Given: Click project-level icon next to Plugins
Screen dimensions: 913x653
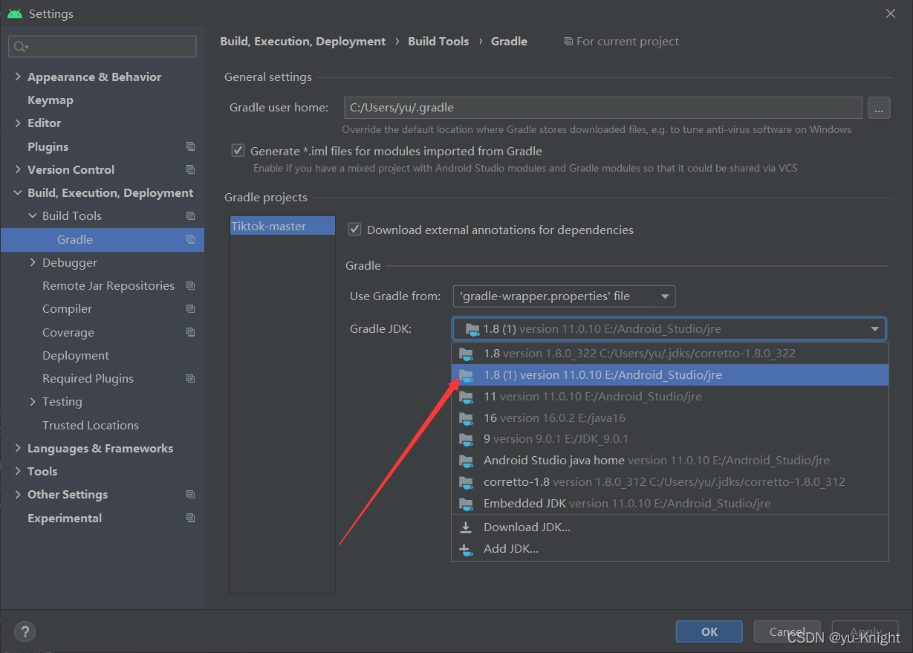Looking at the screenshot, I should (191, 146).
